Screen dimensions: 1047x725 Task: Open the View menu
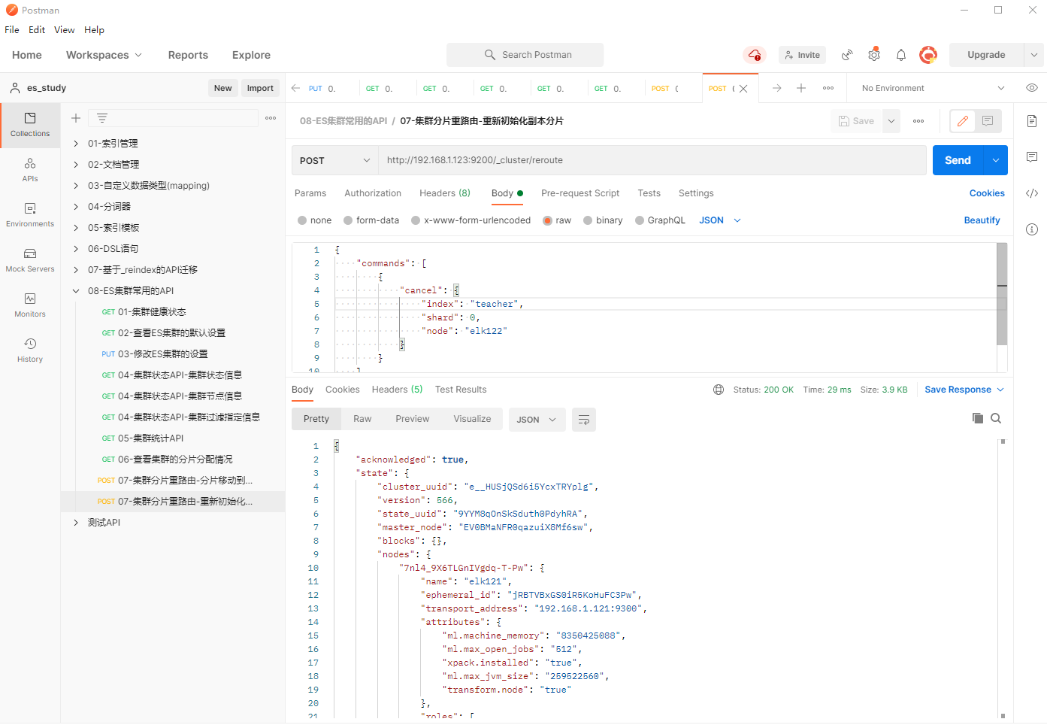pyautogui.click(x=64, y=30)
